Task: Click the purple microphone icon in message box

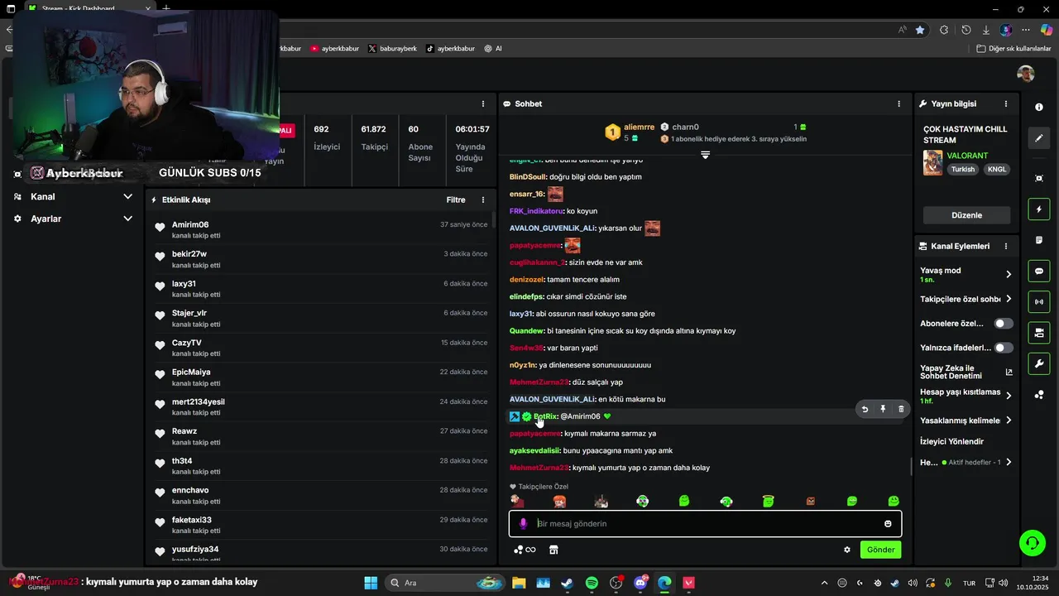Action: 523,524
